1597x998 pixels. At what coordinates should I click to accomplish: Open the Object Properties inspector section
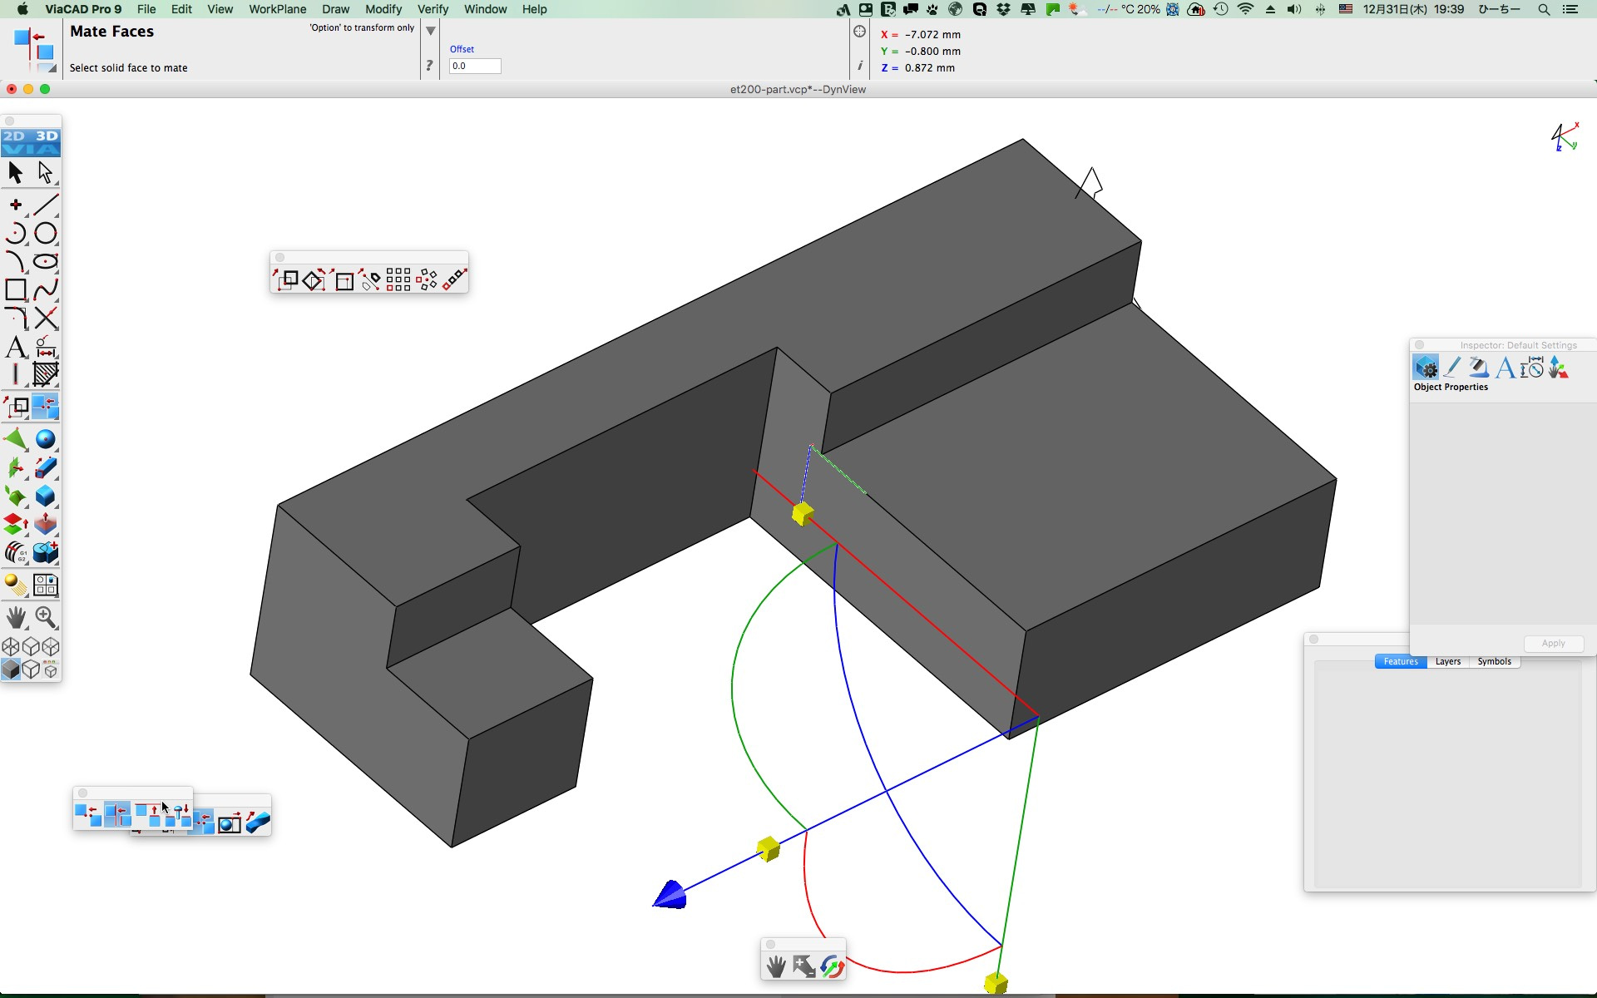tap(1426, 368)
